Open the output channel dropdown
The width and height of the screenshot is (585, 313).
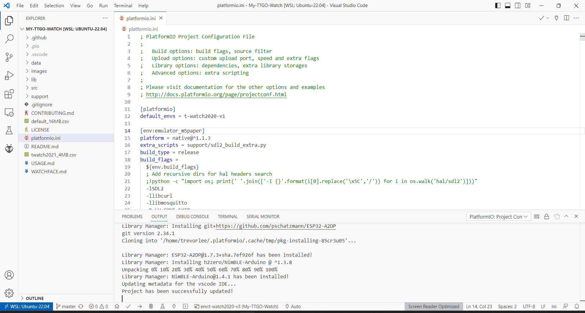[x=498, y=216]
